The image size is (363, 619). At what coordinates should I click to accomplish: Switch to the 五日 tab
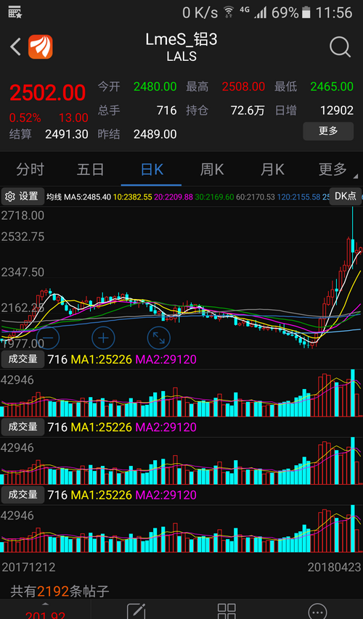click(x=91, y=170)
